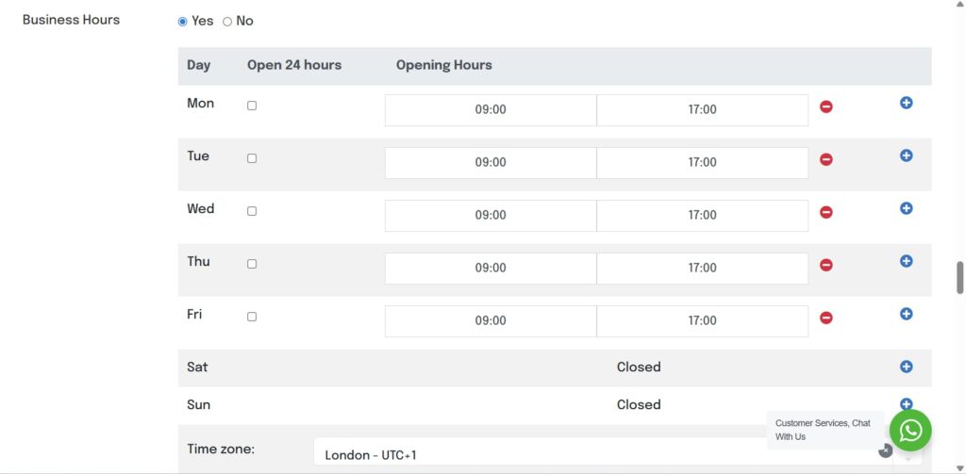Add another hours slot for Monday
Viewport: 966px width, 474px height.
tap(906, 103)
